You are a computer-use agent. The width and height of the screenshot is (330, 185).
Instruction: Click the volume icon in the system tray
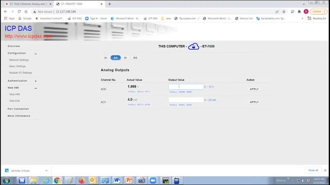(x=303, y=180)
